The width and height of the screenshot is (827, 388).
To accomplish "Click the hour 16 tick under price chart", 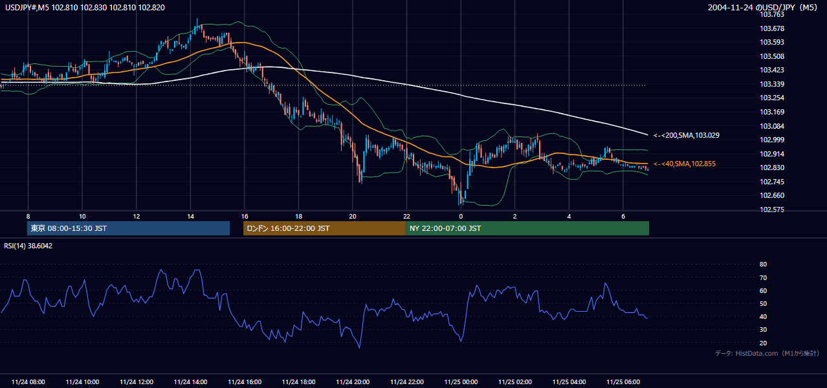I will [245, 216].
